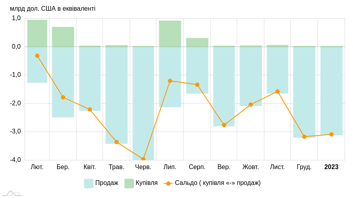Click the Сальдо data point for Лип.
The height and width of the screenshot is (198, 353).
pyautogui.click(x=170, y=81)
